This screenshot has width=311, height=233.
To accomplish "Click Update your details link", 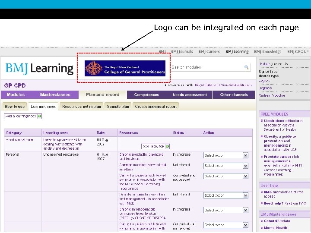I will pyautogui.click(x=273, y=64).
